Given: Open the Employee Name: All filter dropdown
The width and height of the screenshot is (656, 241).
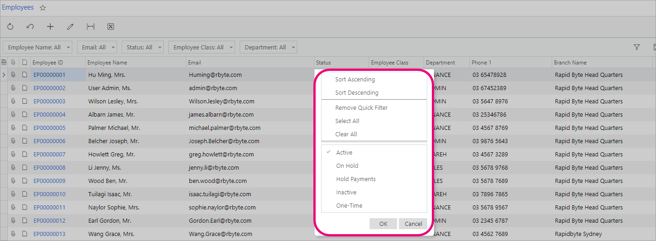Looking at the screenshot, I should tap(38, 47).
